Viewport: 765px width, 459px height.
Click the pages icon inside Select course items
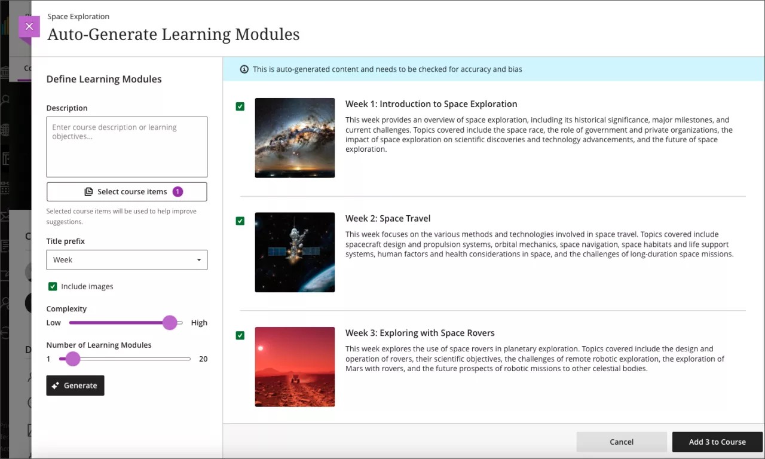pos(88,191)
